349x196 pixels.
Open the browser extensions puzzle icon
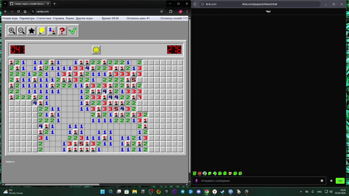tap(171, 11)
